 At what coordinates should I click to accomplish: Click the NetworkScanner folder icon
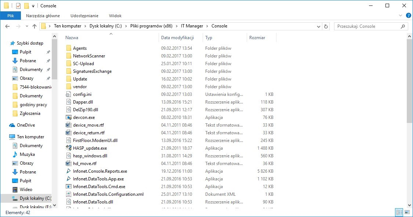(69, 56)
